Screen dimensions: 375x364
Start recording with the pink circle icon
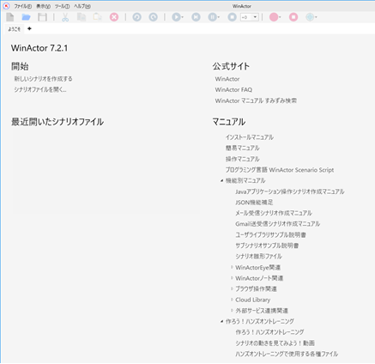click(274, 17)
